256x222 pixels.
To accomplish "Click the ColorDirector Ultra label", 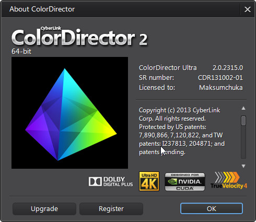I will 168,68.
